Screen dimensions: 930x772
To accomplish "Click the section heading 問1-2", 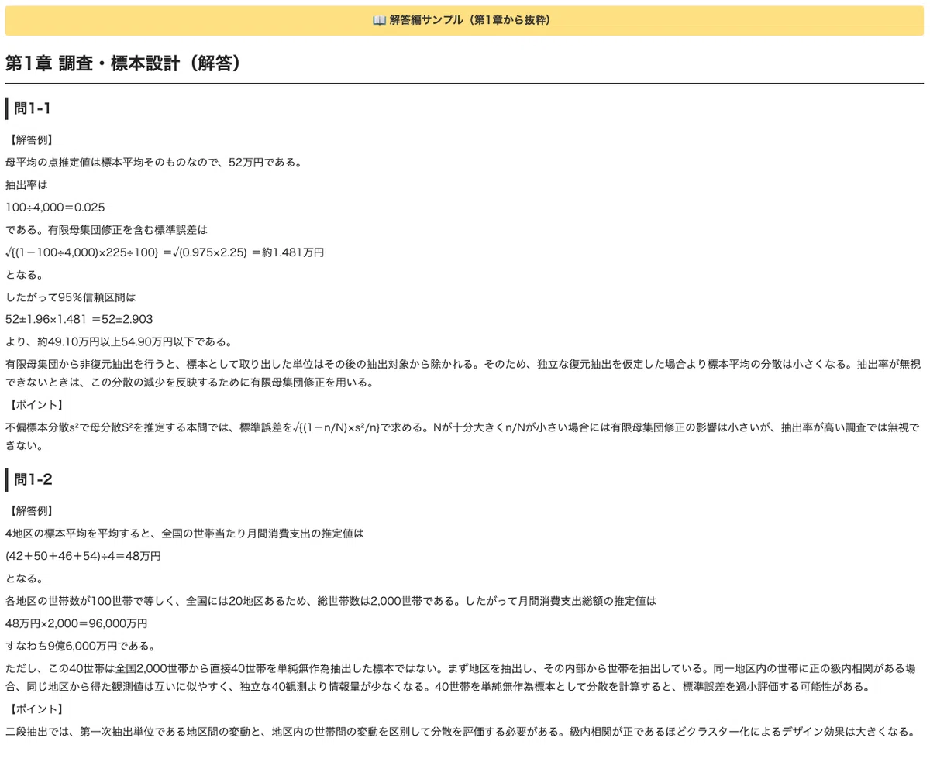I will [33, 479].
